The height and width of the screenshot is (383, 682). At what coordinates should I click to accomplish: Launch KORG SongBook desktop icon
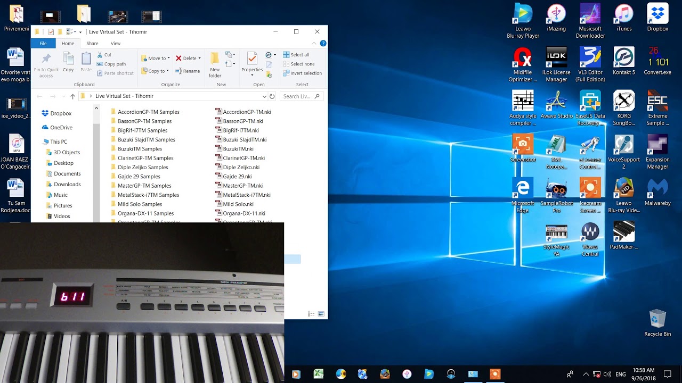[x=623, y=109]
